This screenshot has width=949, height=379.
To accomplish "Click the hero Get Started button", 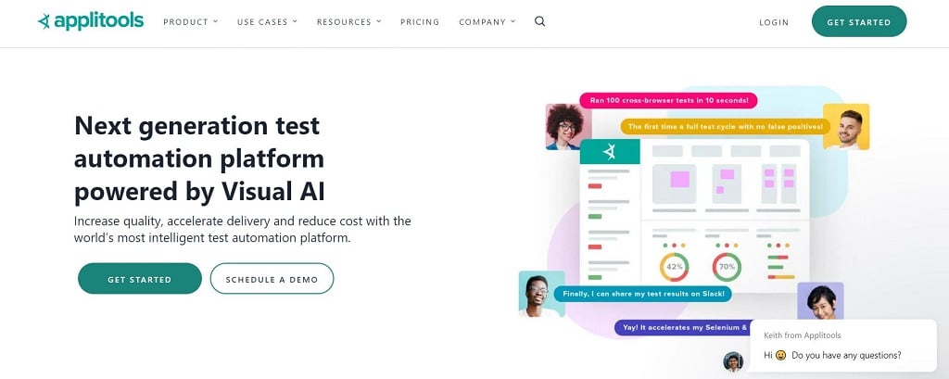I will (140, 279).
